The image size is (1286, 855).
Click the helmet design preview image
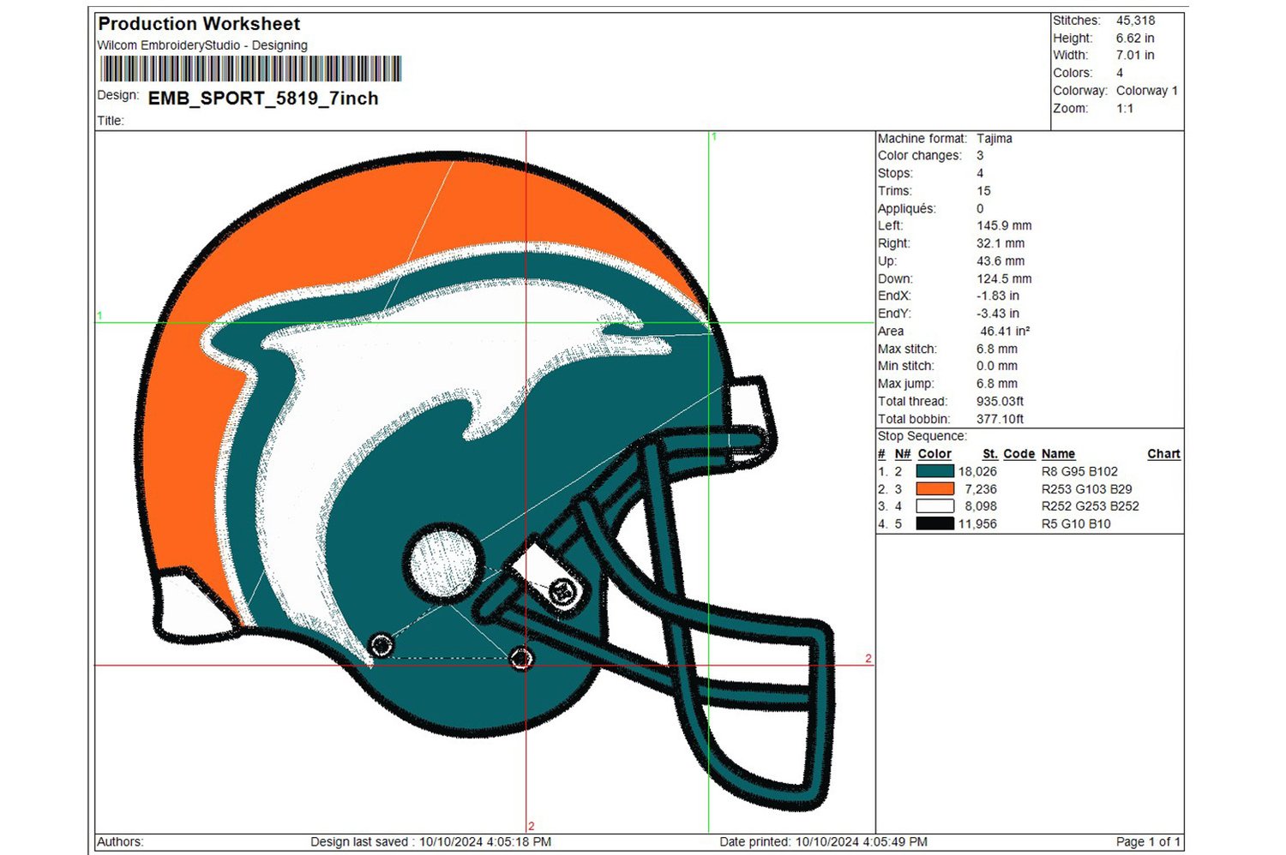click(x=485, y=481)
